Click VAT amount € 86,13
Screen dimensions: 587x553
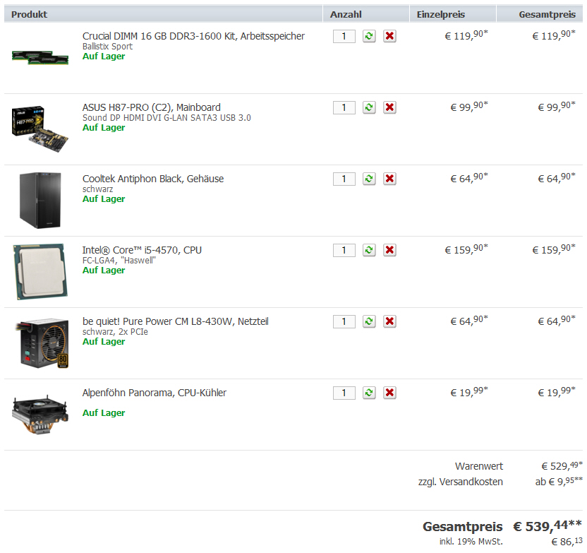(567, 542)
